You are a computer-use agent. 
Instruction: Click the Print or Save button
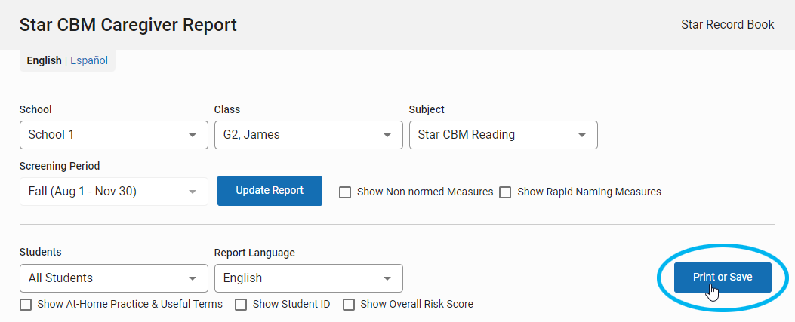723,278
